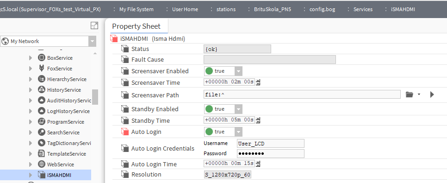The height and width of the screenshot is (183, 447).
Task: Click the panel expand icon above My Network
Action: pos(94,25)
